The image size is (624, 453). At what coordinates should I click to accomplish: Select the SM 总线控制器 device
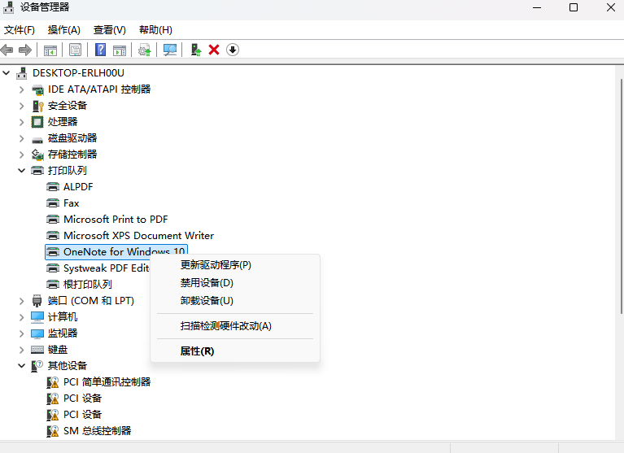point(97,431)
